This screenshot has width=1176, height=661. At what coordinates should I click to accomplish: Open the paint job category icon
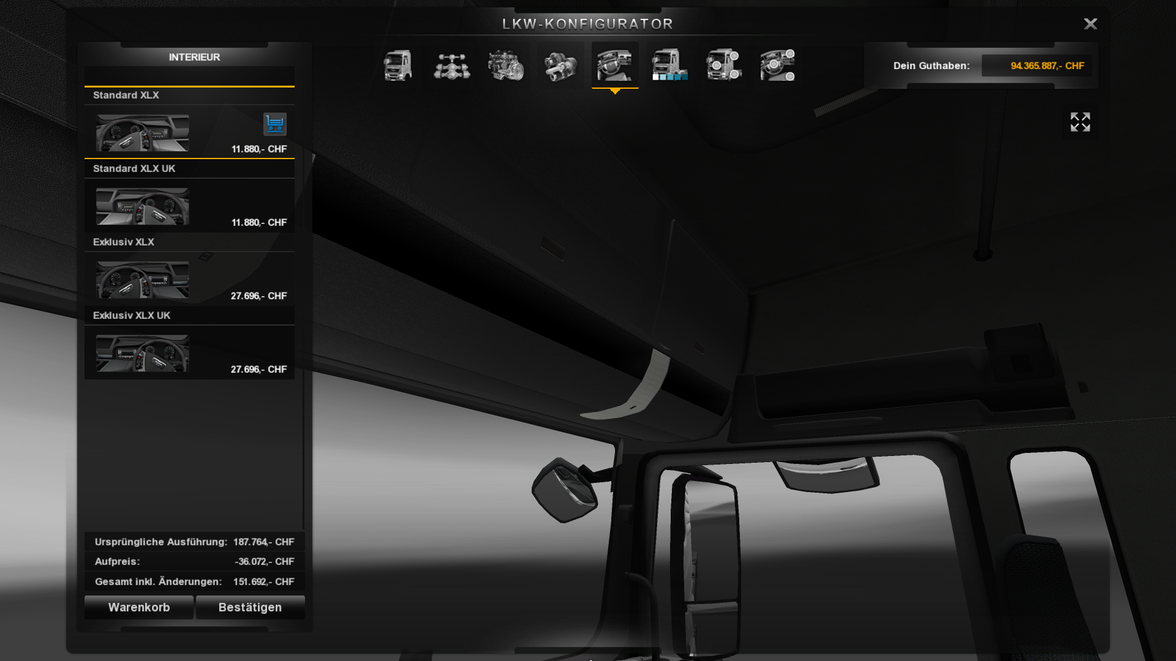pos(669,65)
